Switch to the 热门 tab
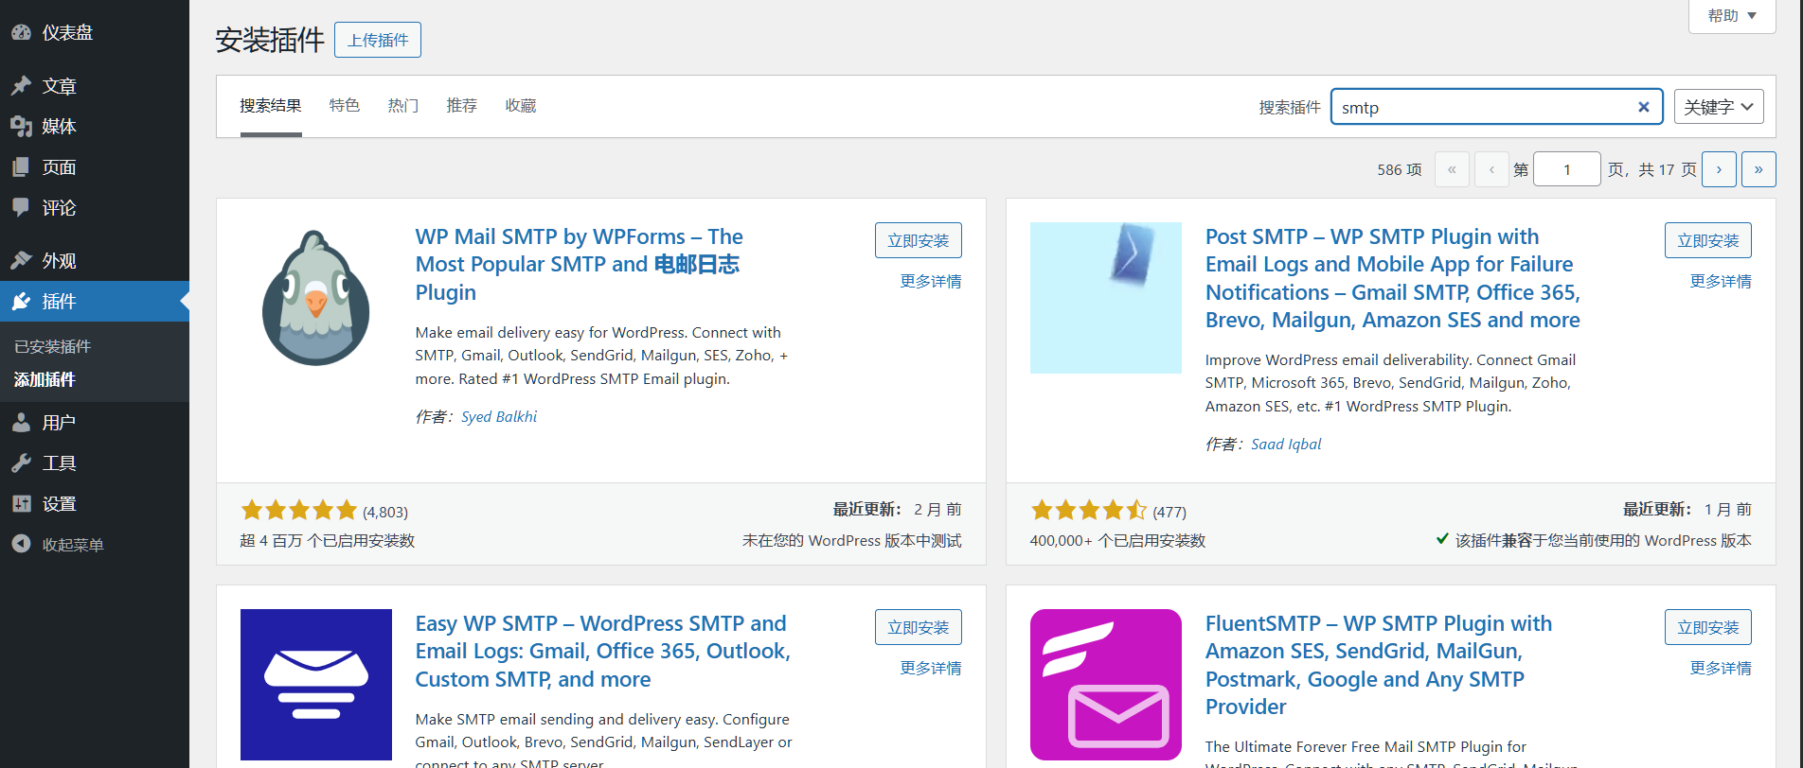The height and width of the screenshot is (768, 1803). pos(403,106)
